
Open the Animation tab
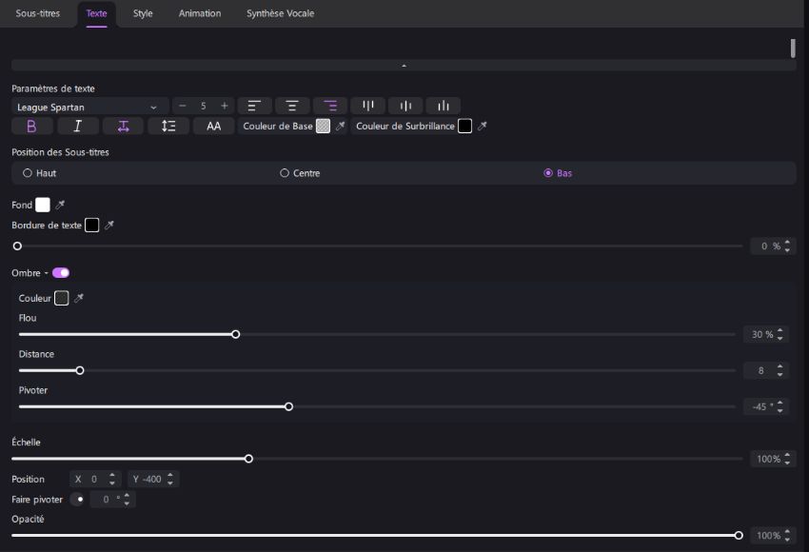pos(200,13)
